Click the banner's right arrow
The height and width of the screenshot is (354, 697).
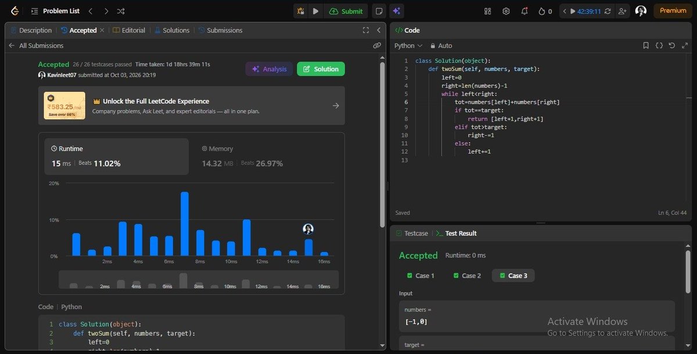(x=336, y=106)
